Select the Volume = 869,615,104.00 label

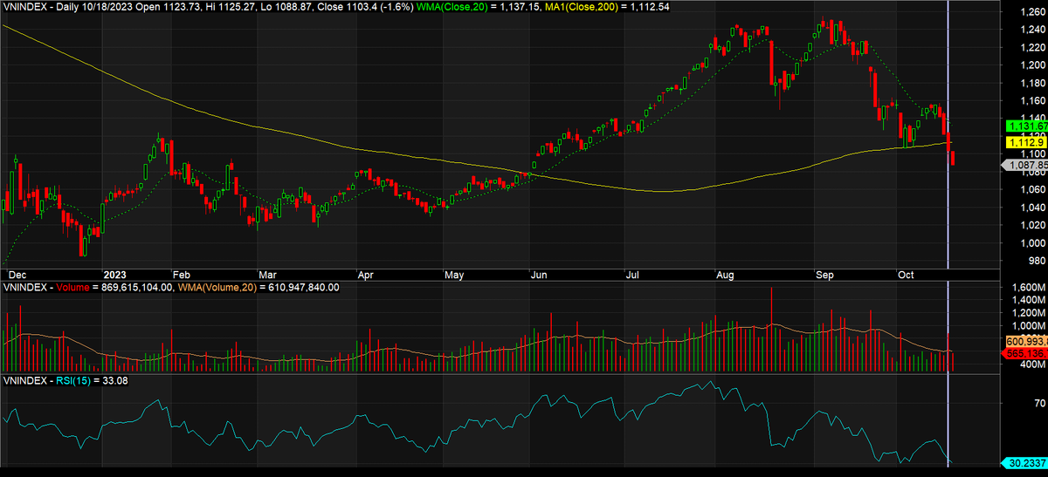[114, 287]
